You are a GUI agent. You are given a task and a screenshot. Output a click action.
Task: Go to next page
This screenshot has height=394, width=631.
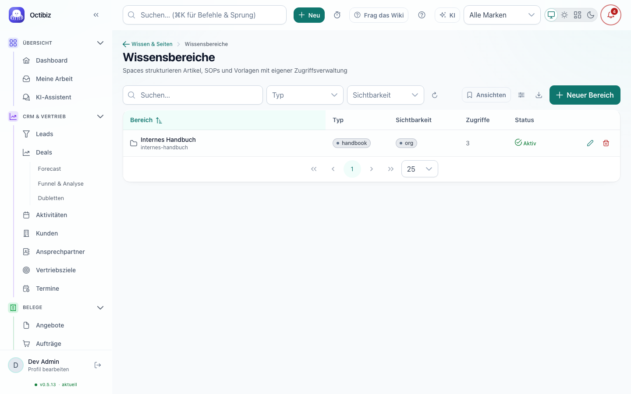[x=372, y=169]
